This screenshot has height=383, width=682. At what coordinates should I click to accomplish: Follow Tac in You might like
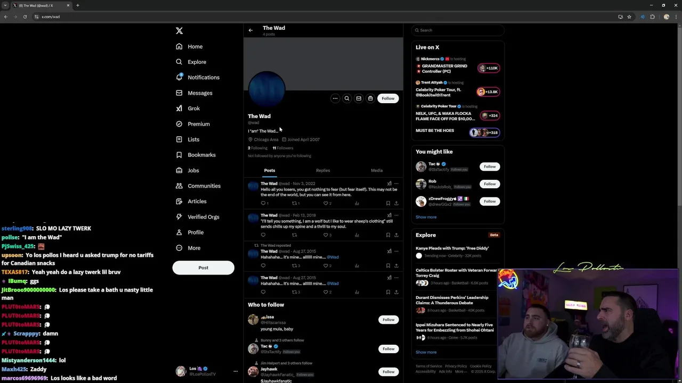[x=490, y=166]
